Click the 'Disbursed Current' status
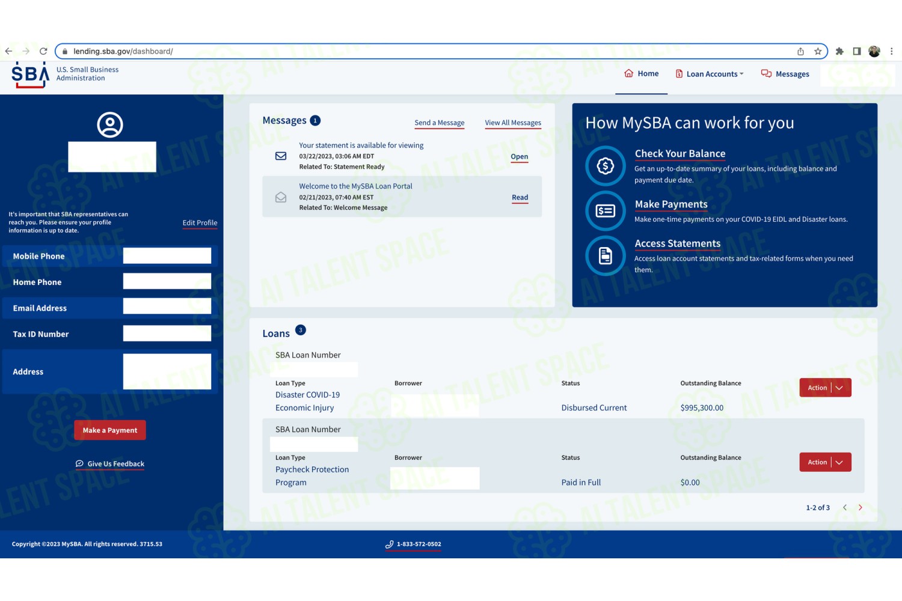This screenshot has width=902, height=601. coord(594,408)
